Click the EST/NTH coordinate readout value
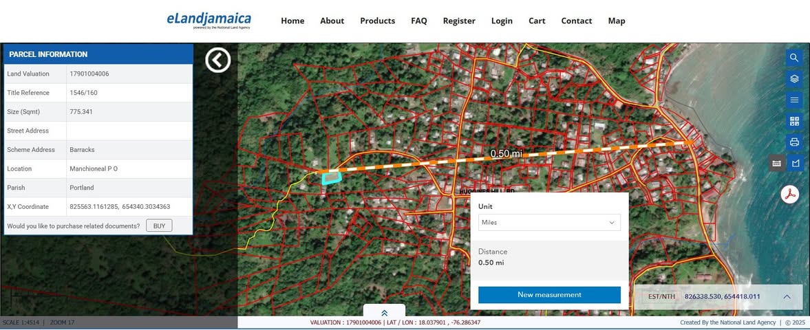 722,296
